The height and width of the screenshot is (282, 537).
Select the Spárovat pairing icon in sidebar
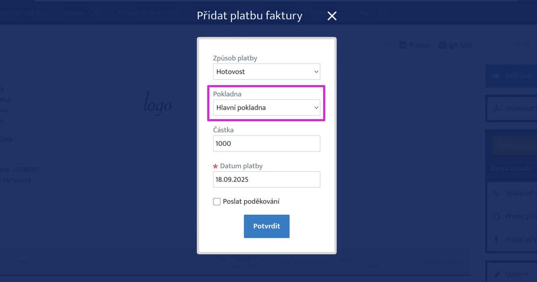coord(495,193)
